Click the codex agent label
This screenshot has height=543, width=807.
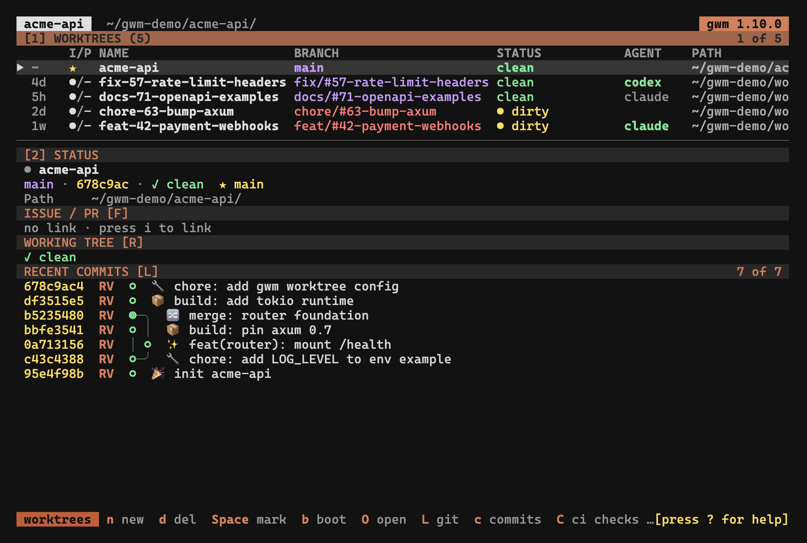(x=642, y=82)
